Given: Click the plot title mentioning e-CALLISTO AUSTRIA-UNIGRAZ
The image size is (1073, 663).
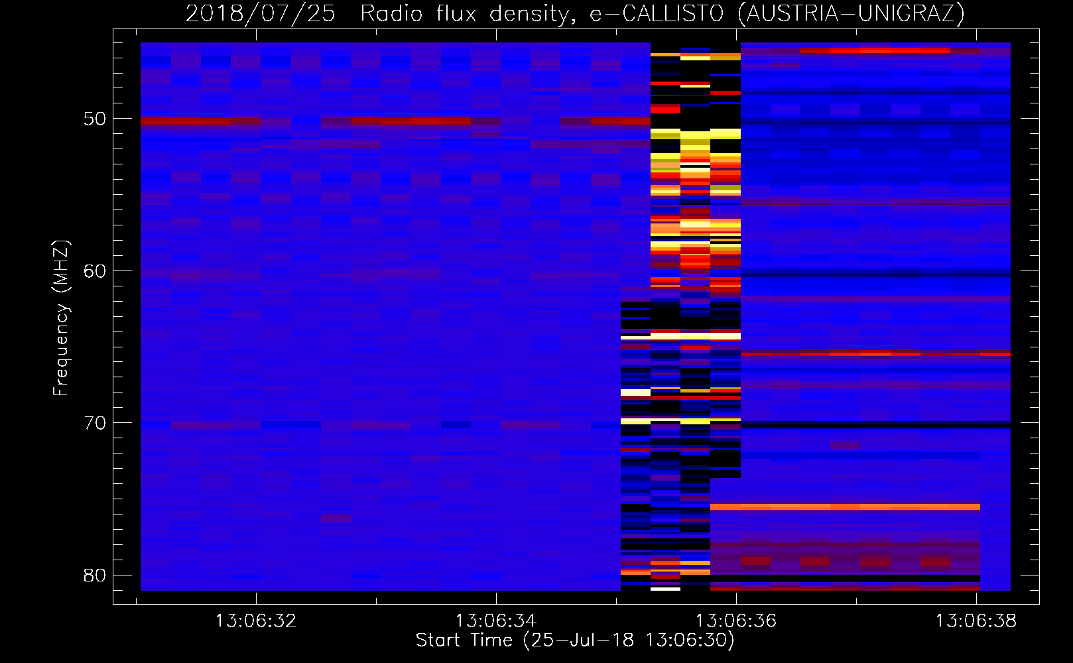Looking at the screenshot, I should 575,13.
